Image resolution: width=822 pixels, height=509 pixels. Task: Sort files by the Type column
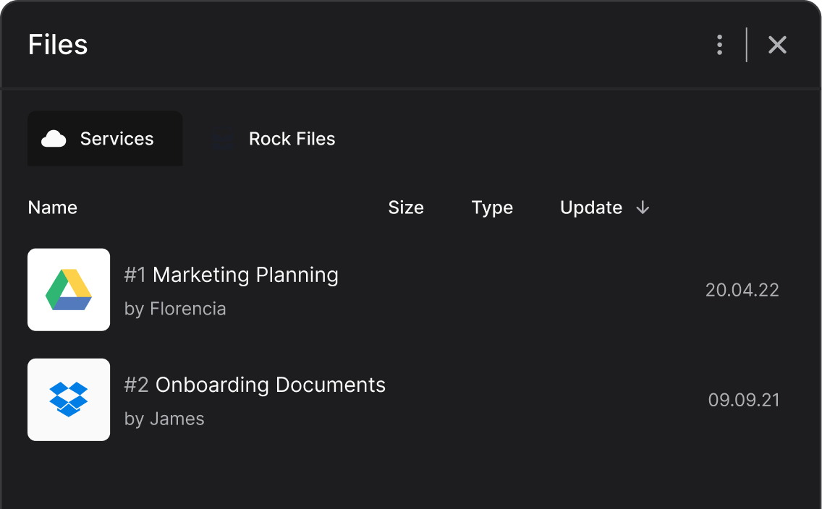492,208
